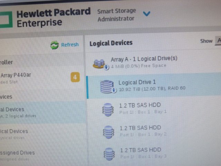Viewport: 221px width, 166px height.
Task: Click the orange 4 alerts badge
Action: tap(75, 77)
